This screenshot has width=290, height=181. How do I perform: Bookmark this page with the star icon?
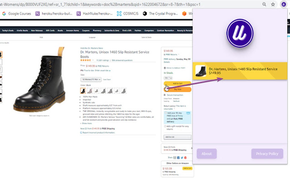[273, 4]
